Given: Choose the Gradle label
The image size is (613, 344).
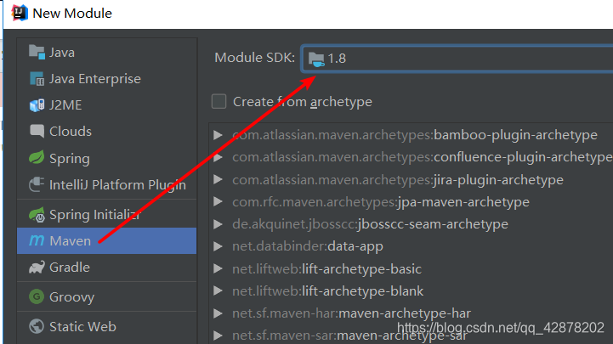Looking at the screenshot, I should click(x=70, y=267).
